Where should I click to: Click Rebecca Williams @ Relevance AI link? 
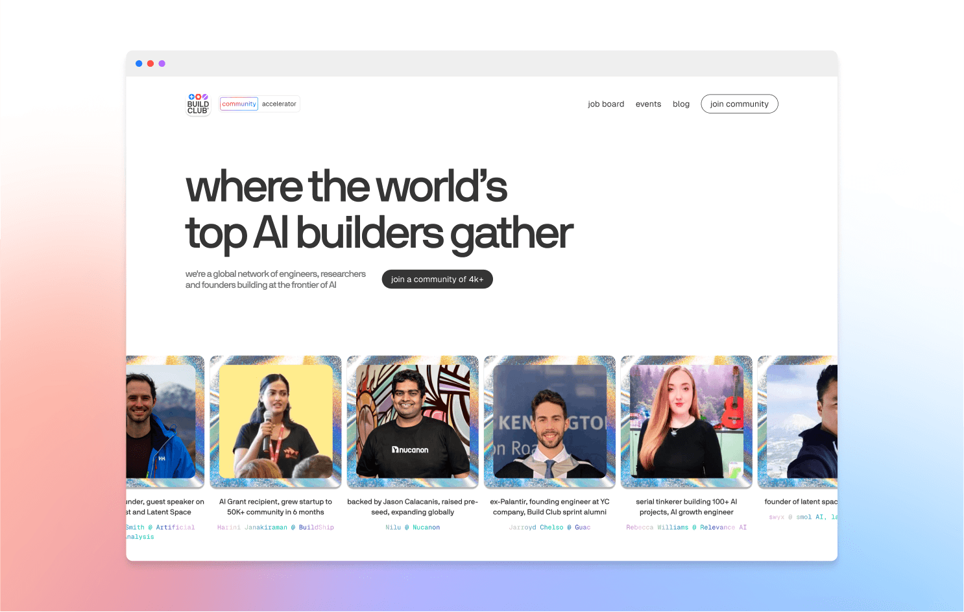(x=686, y=528)
